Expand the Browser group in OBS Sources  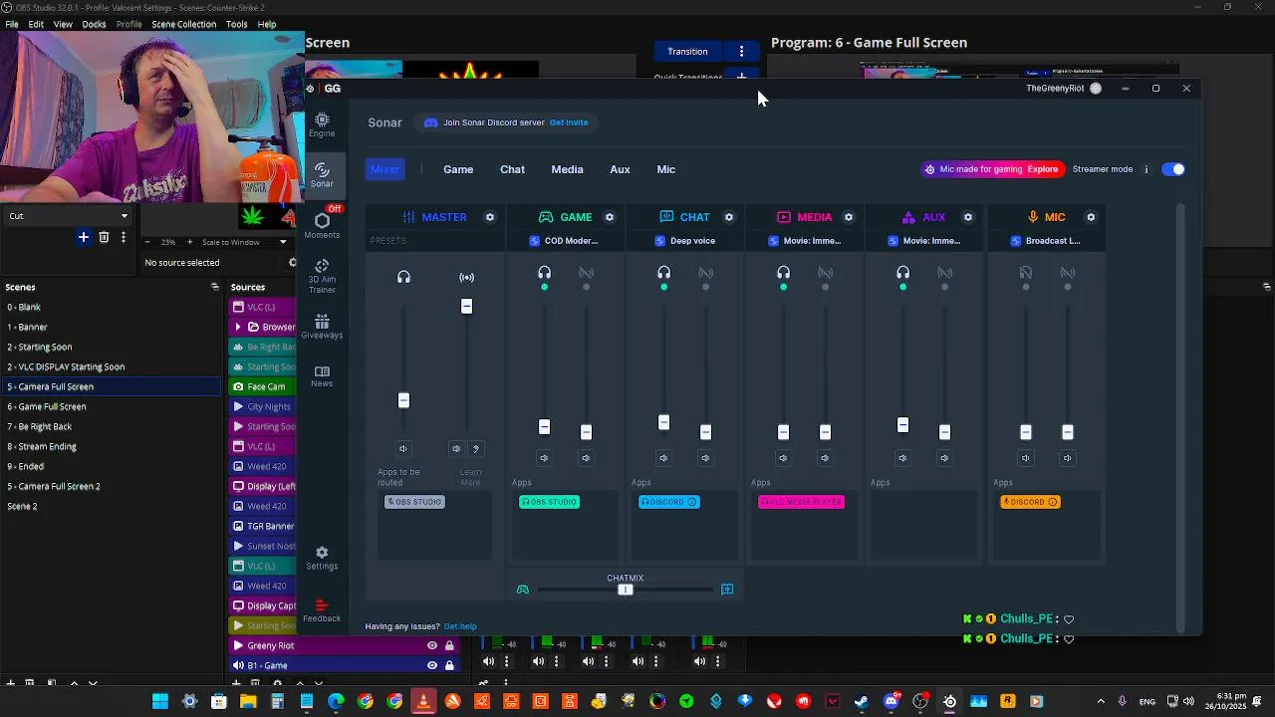238,327
